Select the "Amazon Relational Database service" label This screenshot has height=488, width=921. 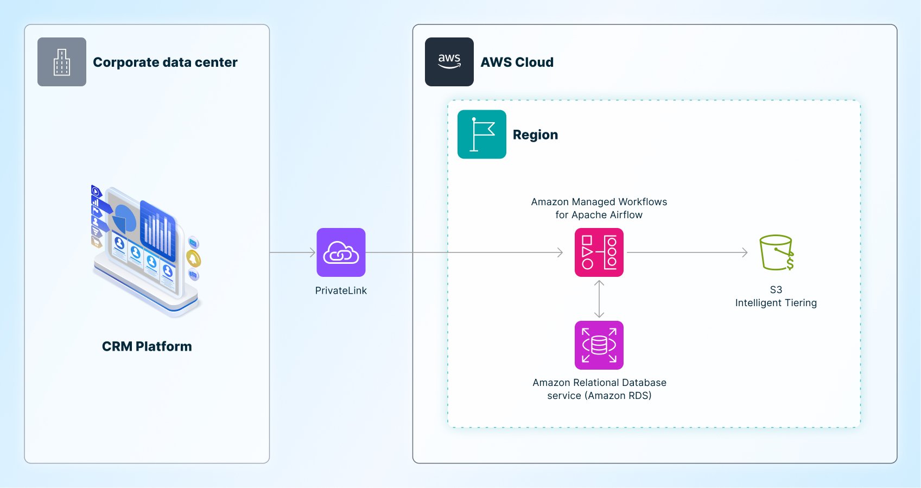[x=599, y=389]
